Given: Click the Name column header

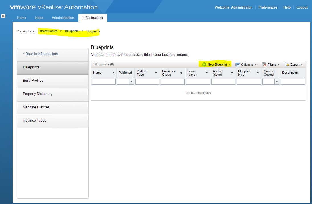Looking at the screenshot, I should (x=104, y=73).
